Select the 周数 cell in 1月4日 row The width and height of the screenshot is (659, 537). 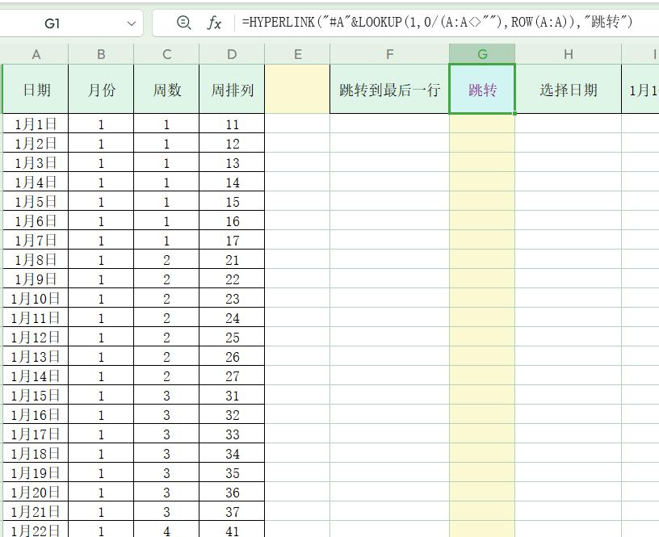click(166, 182)
